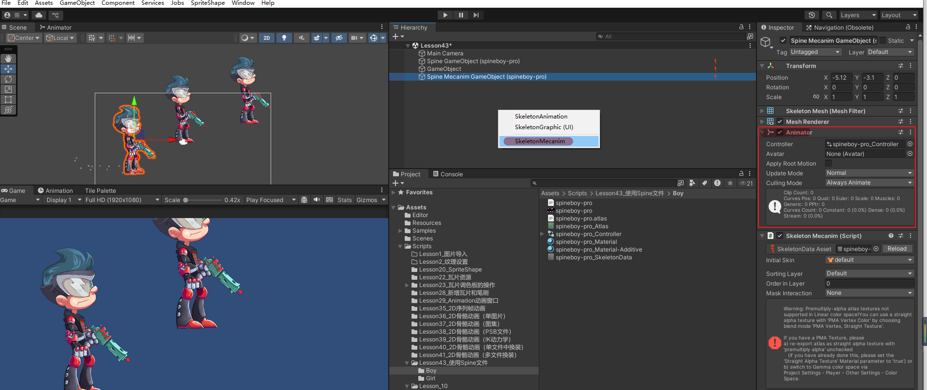Toggle hidden objects scene visibility icon
Viewport: 927px width, 390px height.
click(339, 38)
